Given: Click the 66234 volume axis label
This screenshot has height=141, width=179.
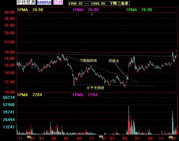Looking at the screenshot, I should tap(9, 97).
